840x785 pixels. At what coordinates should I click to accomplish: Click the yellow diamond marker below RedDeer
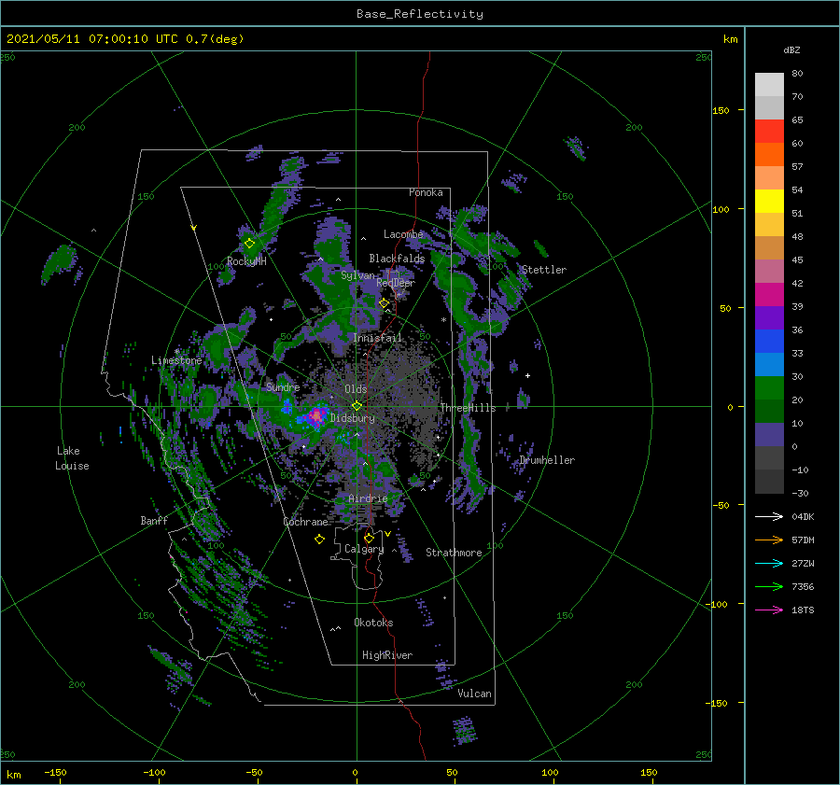click(x=384, y=303)
